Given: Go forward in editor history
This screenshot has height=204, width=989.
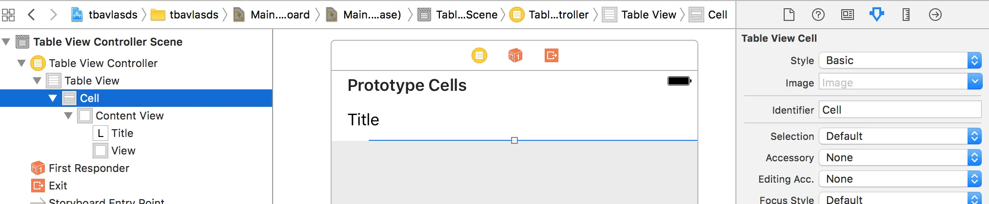Looking at the screenshot, I should pyautogui.click(x=53, y=15).
